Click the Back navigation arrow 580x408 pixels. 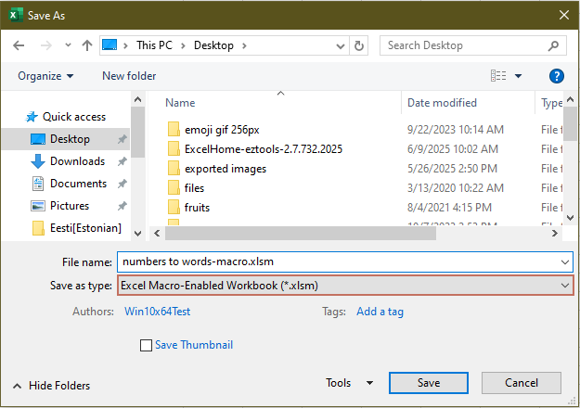[19, 45]
